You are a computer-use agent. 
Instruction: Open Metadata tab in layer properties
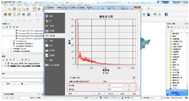[55, 55]
